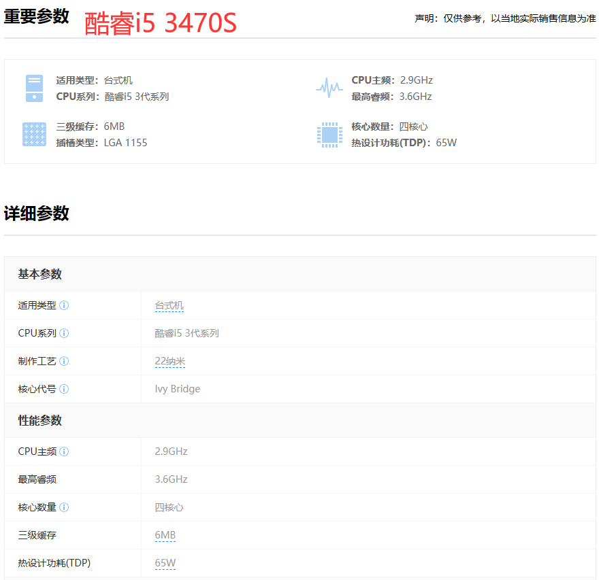Follow the 22纳米 process link

coord(170,361)
